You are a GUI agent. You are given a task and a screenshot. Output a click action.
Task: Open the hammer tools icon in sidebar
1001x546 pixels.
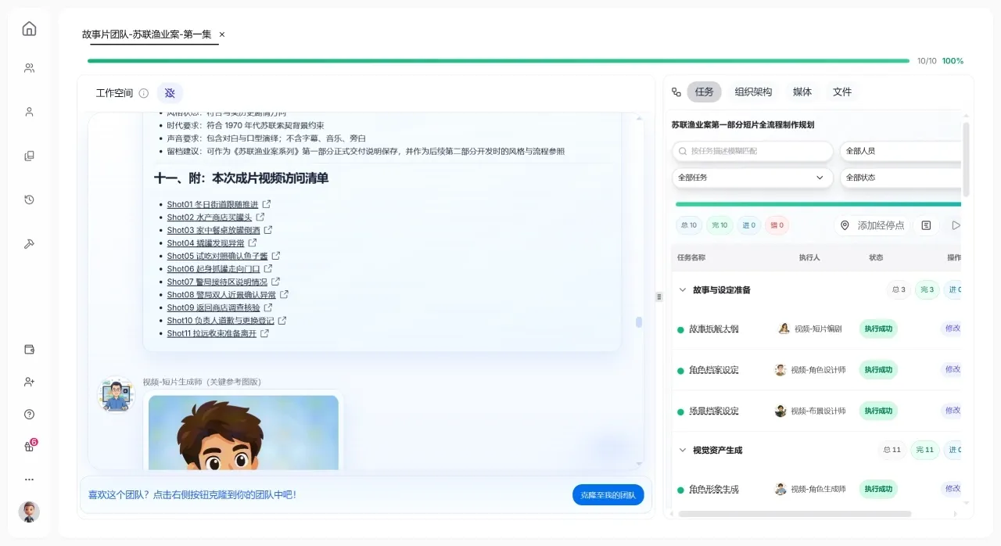[x=29, y=243]
